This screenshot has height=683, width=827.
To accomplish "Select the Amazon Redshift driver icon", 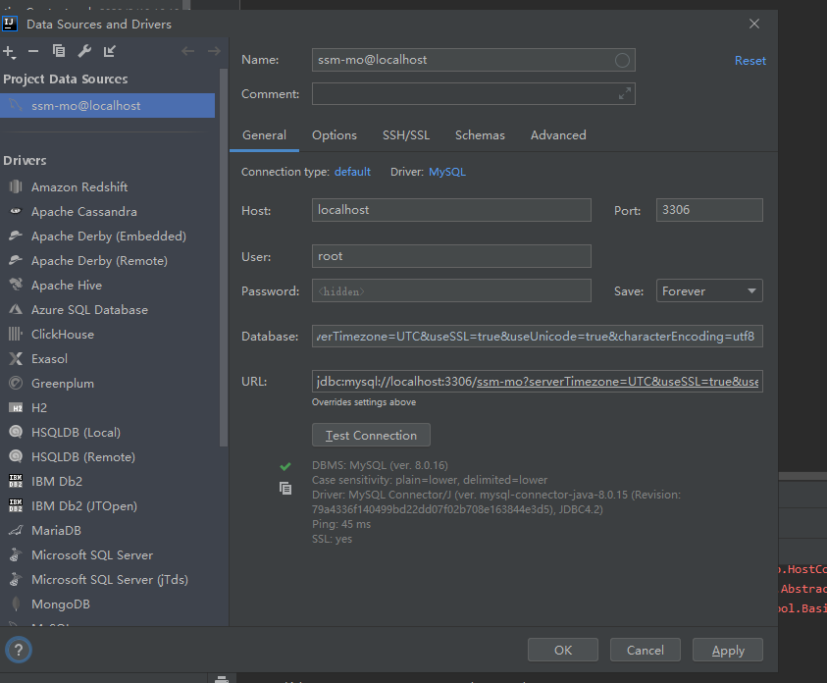I will pyautogui.click(x=16, y=186).
